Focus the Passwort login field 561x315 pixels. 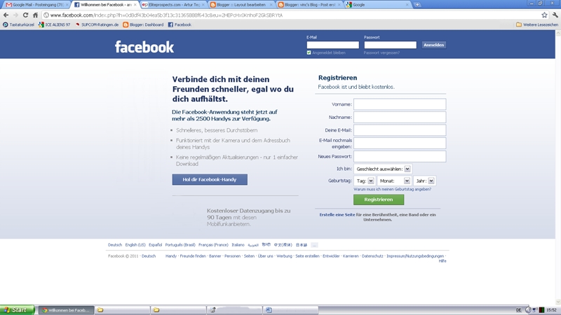[391, 45]
